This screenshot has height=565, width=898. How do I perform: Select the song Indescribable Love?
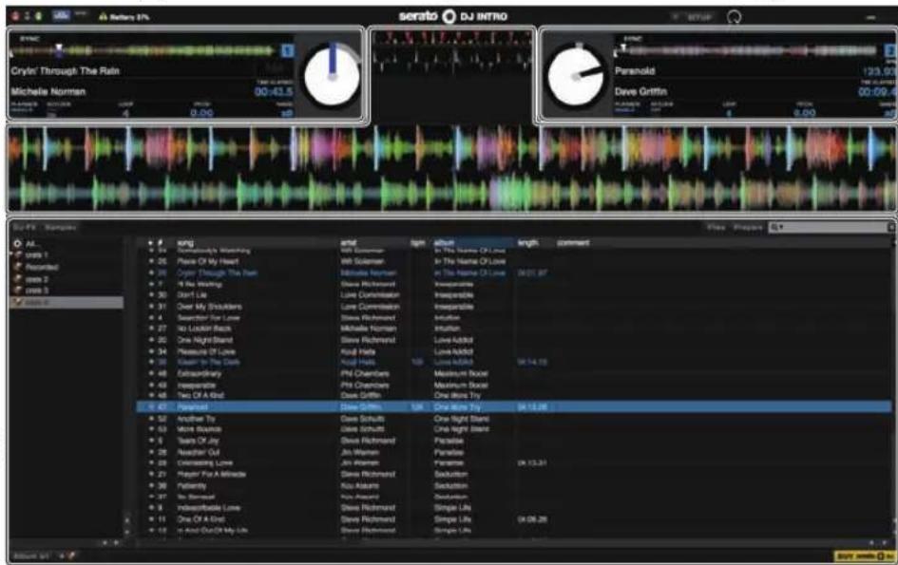click(x=208, y=508)
